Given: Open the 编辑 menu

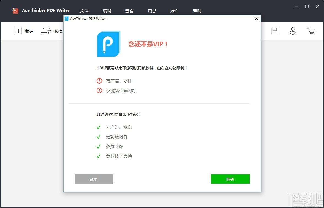Looking at the screenshot, I should pos(107,11).
